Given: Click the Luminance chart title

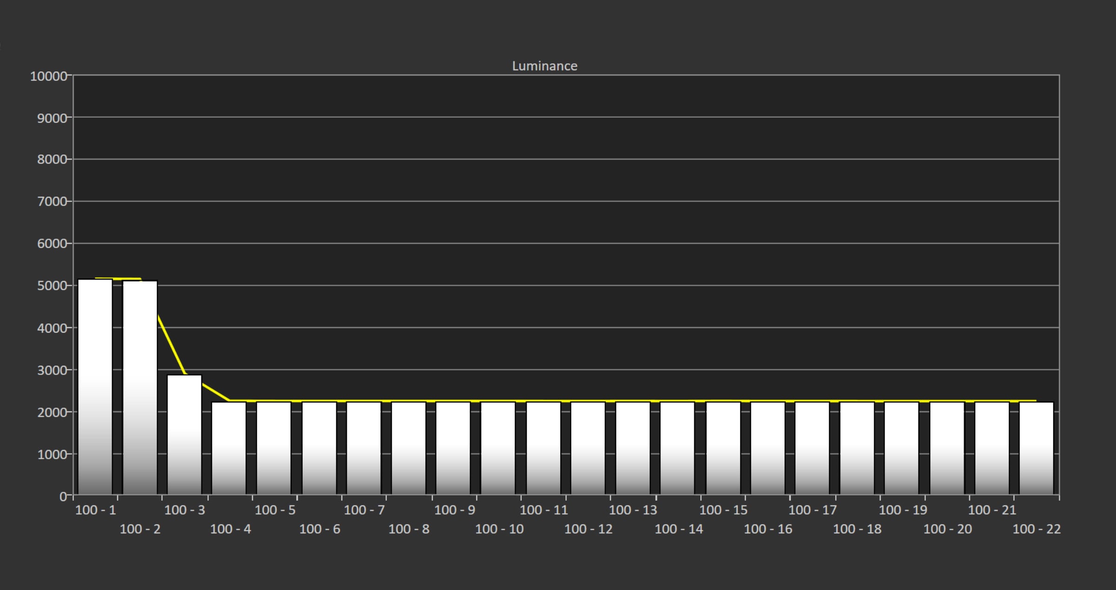Looking at the screenshot, I should pyautogui.click(x=545, y=66).
